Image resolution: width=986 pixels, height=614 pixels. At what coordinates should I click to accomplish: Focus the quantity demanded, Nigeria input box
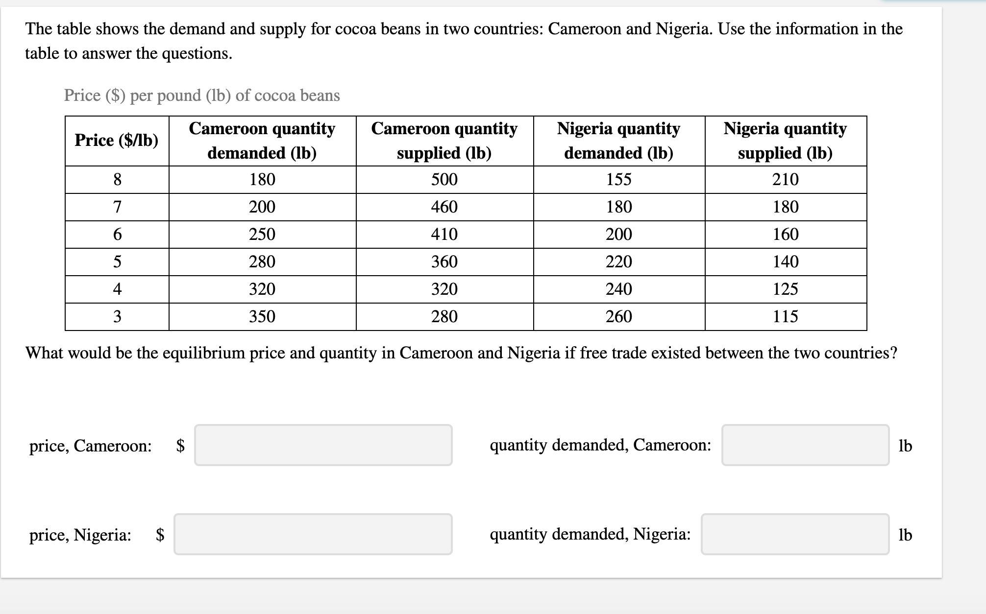(x=795, y=534)
